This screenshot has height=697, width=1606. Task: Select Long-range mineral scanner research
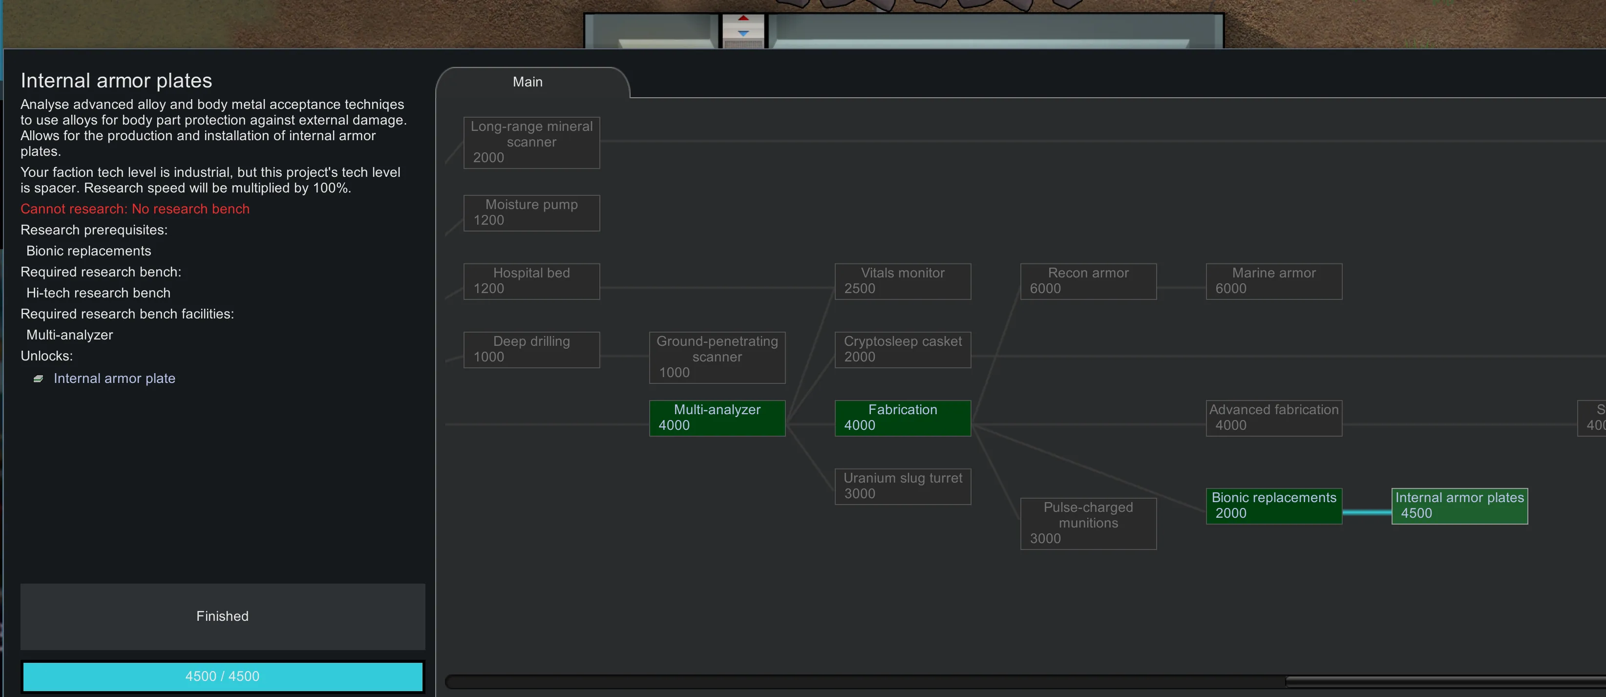click(x=531, y=142)
